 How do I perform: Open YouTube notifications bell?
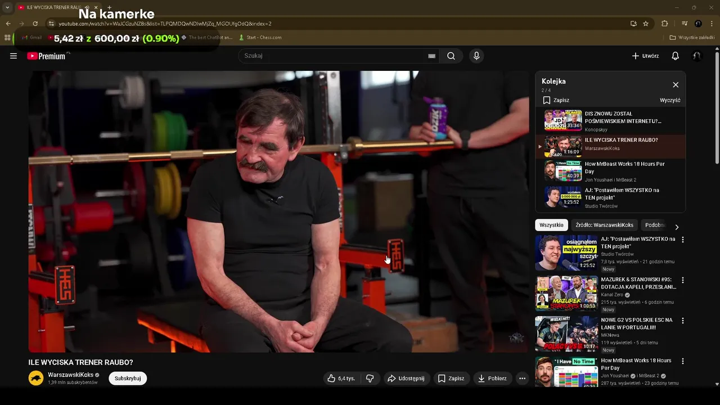pyautogui.click(x=676, y=56)
